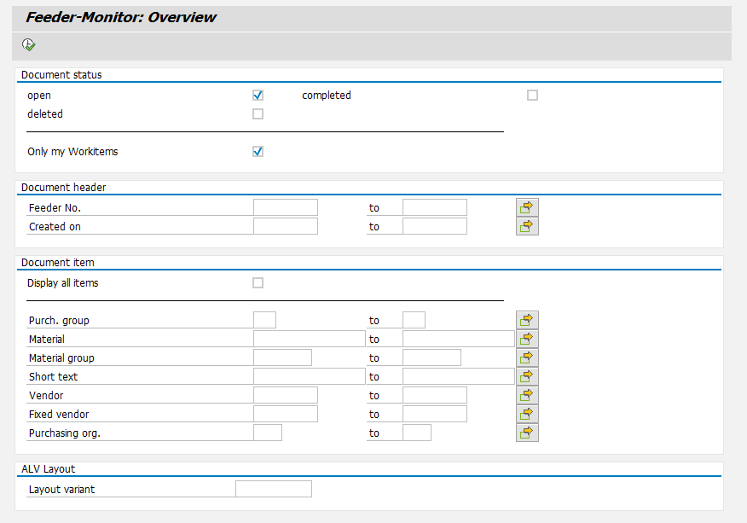Click the Material from input field
The image size is (747, 523).
307,338
